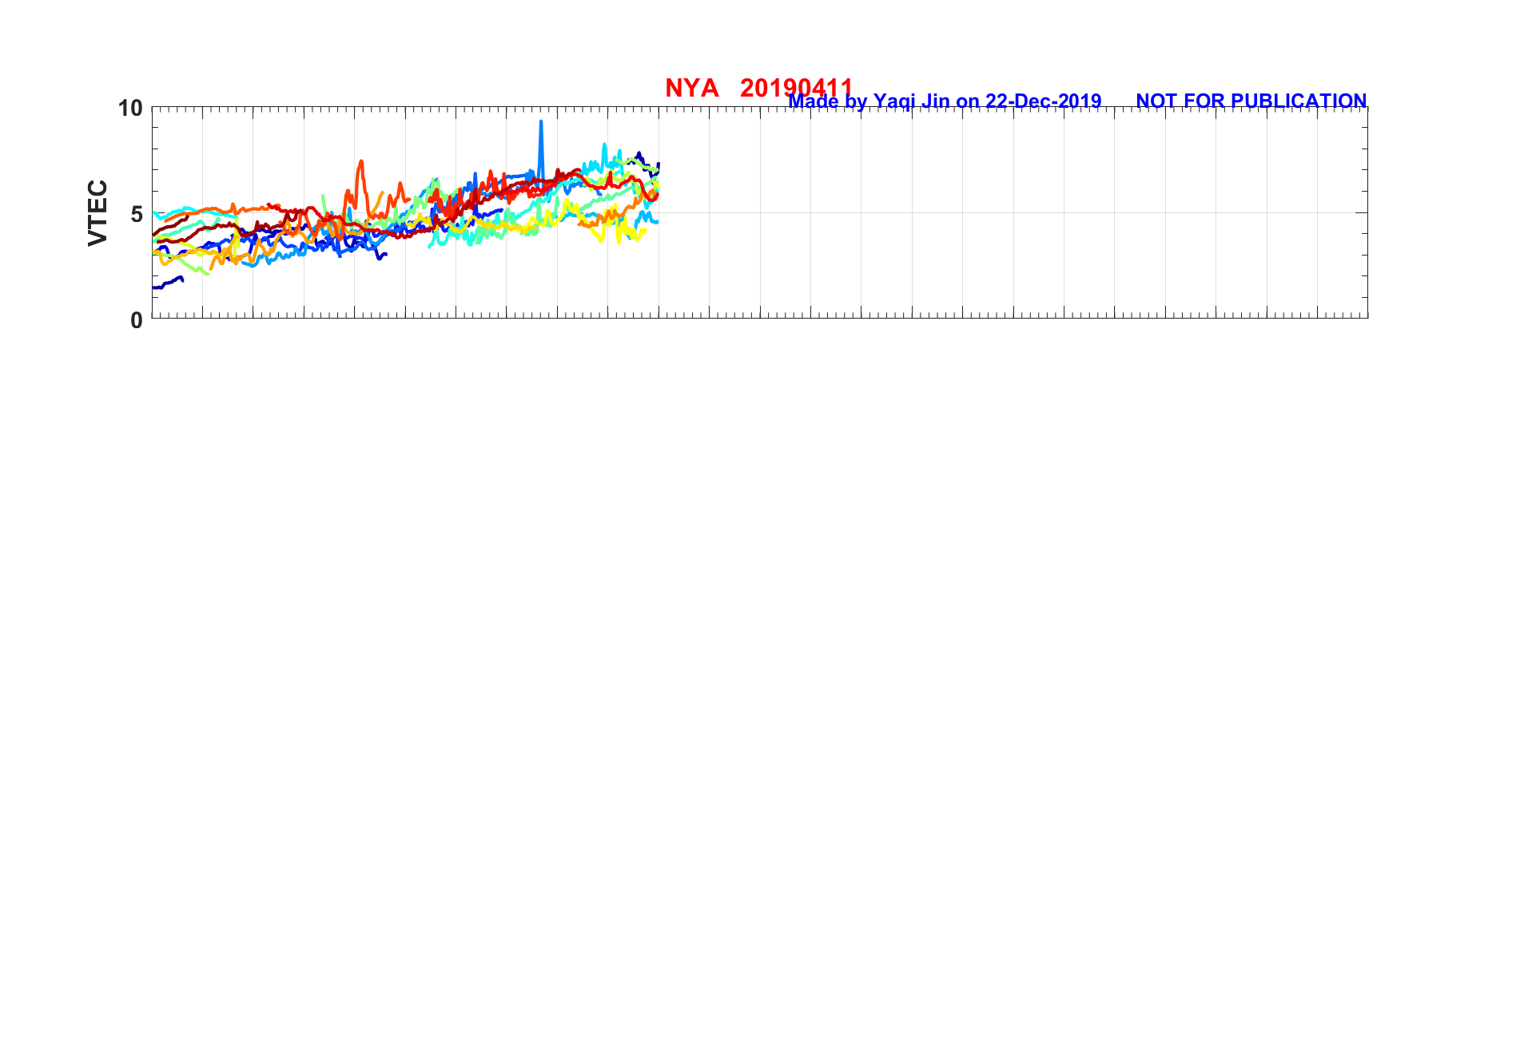Click the y-axis tick label 5
The image size is (1520, 1062).
tap(137, 214)
